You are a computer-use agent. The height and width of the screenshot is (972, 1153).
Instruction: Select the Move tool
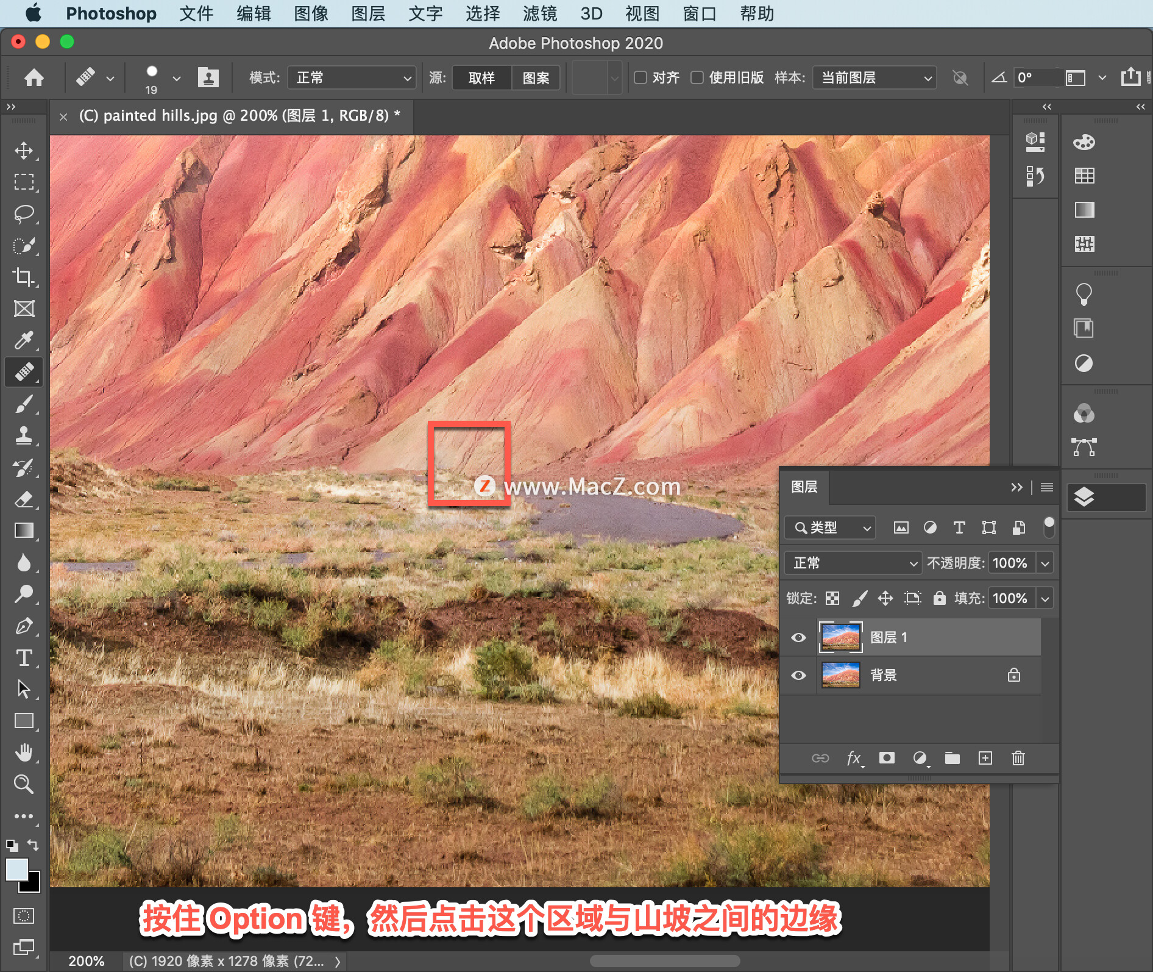[x=24, y=150]
